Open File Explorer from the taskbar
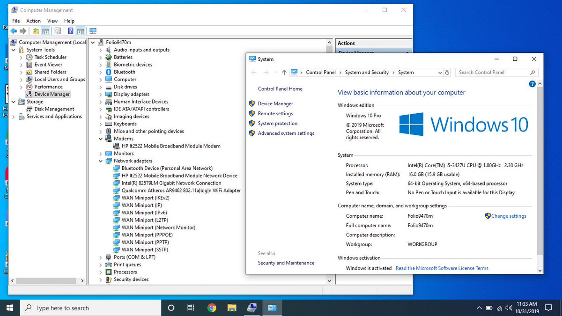Screen dimensions: 562x316 tap(231, 308)
